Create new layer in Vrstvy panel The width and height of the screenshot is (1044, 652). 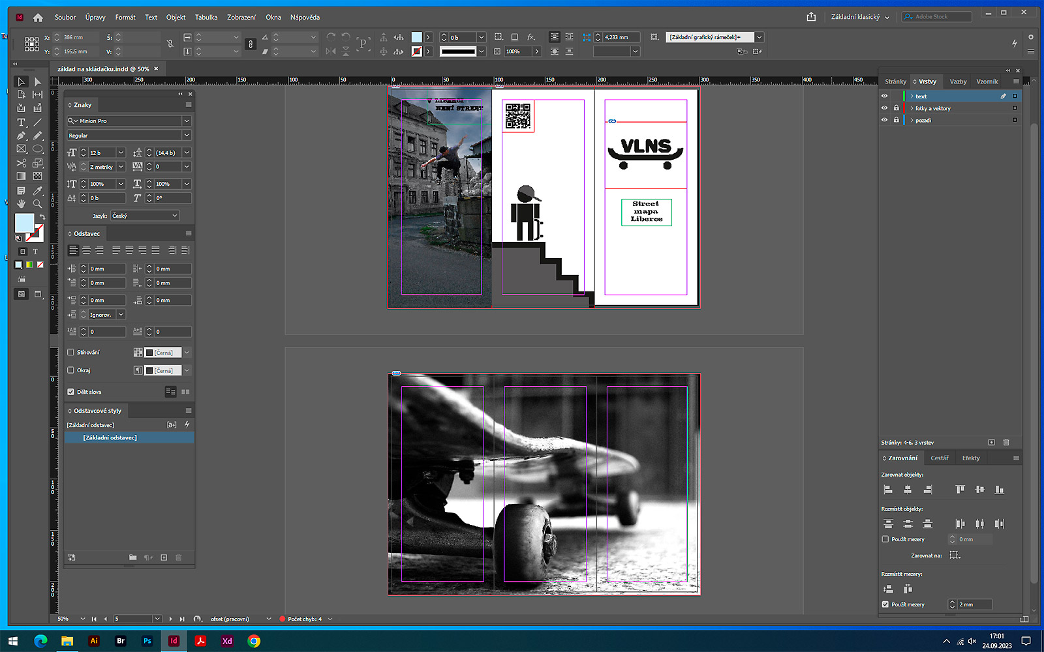[x=991, y=442]
